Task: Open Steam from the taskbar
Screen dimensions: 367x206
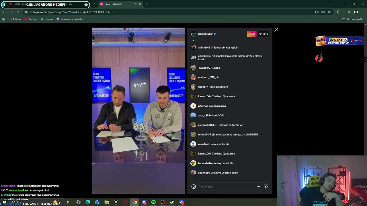Action: click(172, 202)
